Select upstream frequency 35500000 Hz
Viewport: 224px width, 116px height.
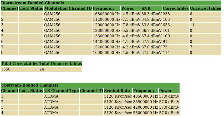coord(145,102)
